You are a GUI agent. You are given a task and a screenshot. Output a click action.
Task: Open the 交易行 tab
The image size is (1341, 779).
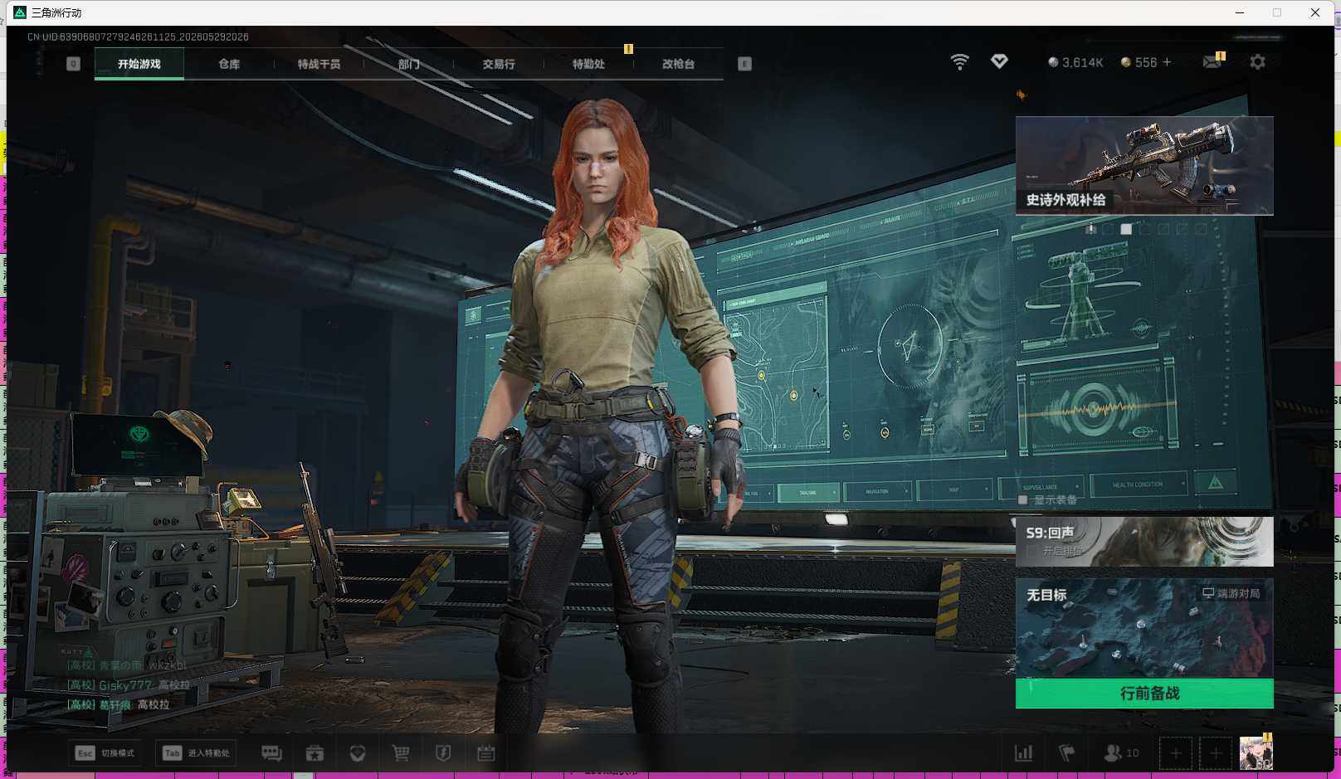499,64
